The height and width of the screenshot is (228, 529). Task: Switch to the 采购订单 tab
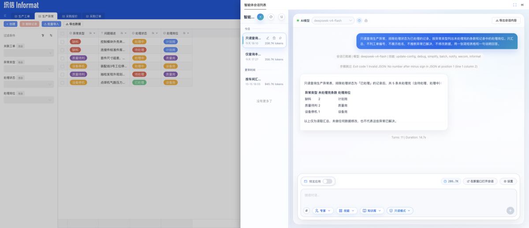[93, 16]
